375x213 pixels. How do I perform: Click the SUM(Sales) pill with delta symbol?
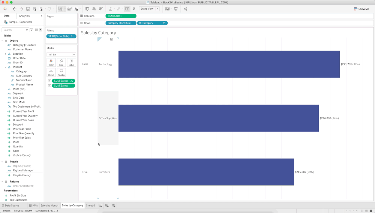(63, 81)
